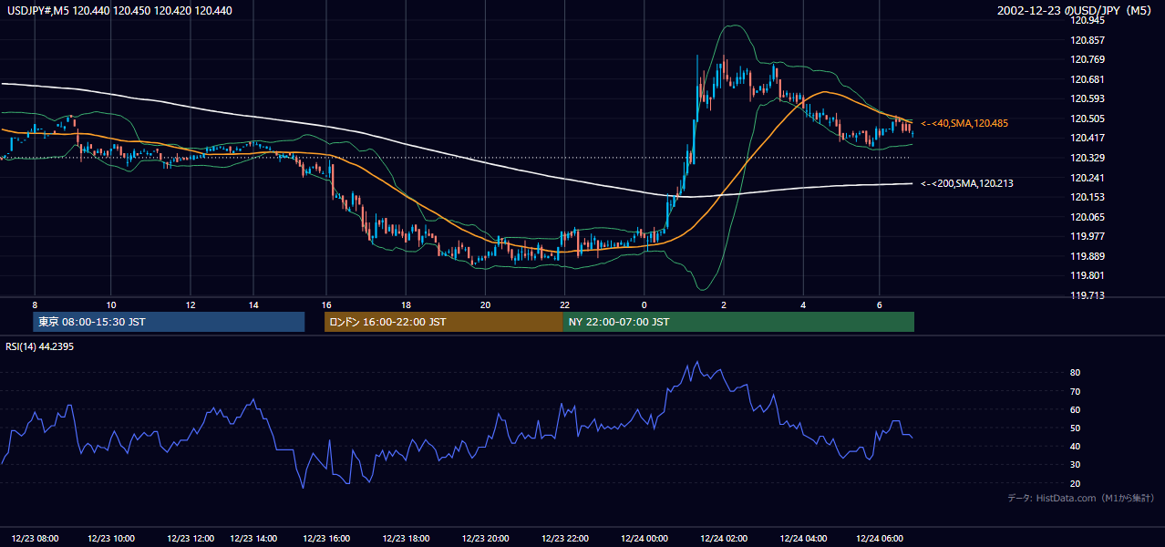The width and height of the screenshot is (1165, 547).
Task: Click the 12/23 18:00 date label
Action: (x=407, y=538)
